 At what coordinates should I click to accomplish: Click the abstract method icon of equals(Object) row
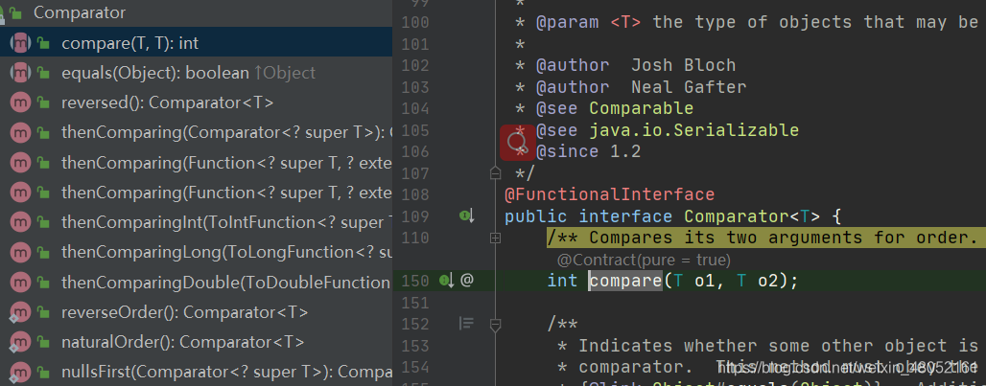tap(21, 73)
